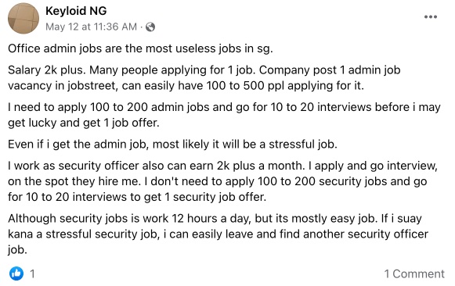
Task: Click the line 'Even if i get the admin job'
Action: click(x=172, y=144)
